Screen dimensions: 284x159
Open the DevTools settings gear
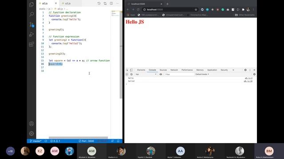(x=245, y=70)
